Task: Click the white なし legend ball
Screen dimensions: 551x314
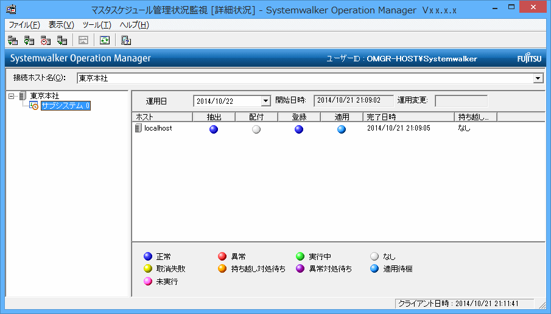Action: pos(374,256)
